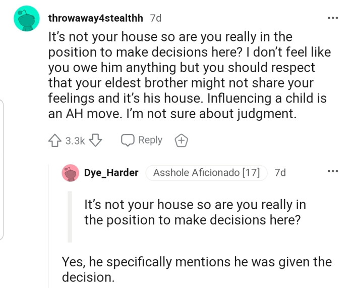The image size is (353, 288).
Task: Give an award with the plus icon
Action: (x=181, y=141)
